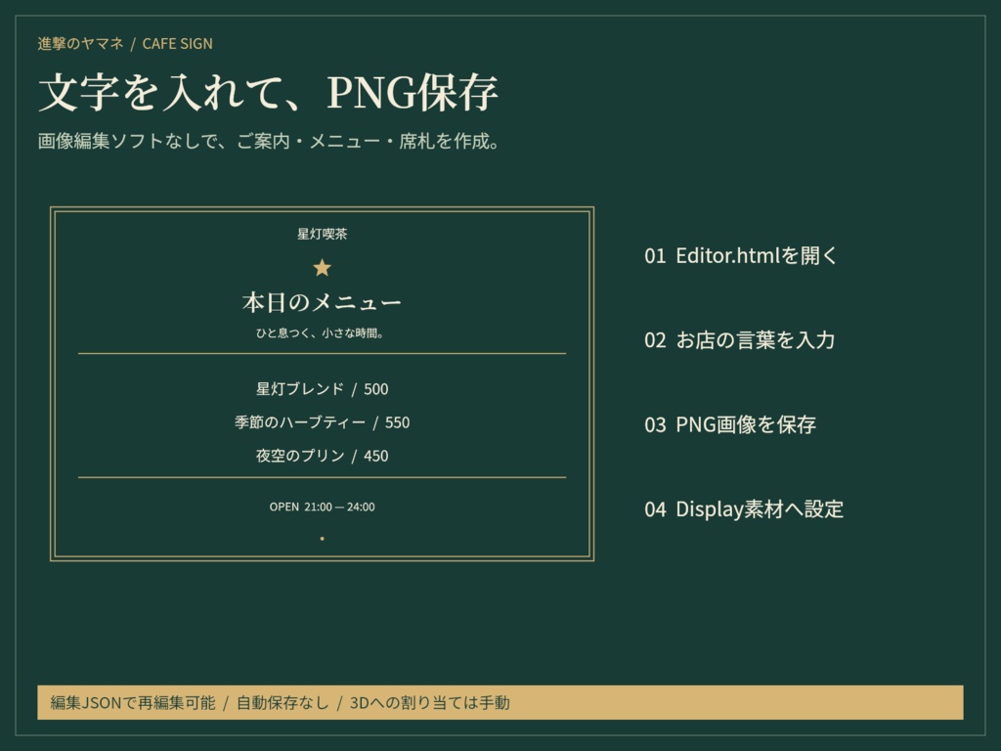1001x751 pixels.
Task: Click the small gold dot below OPEN hours
Action: [x=322, y=539]
